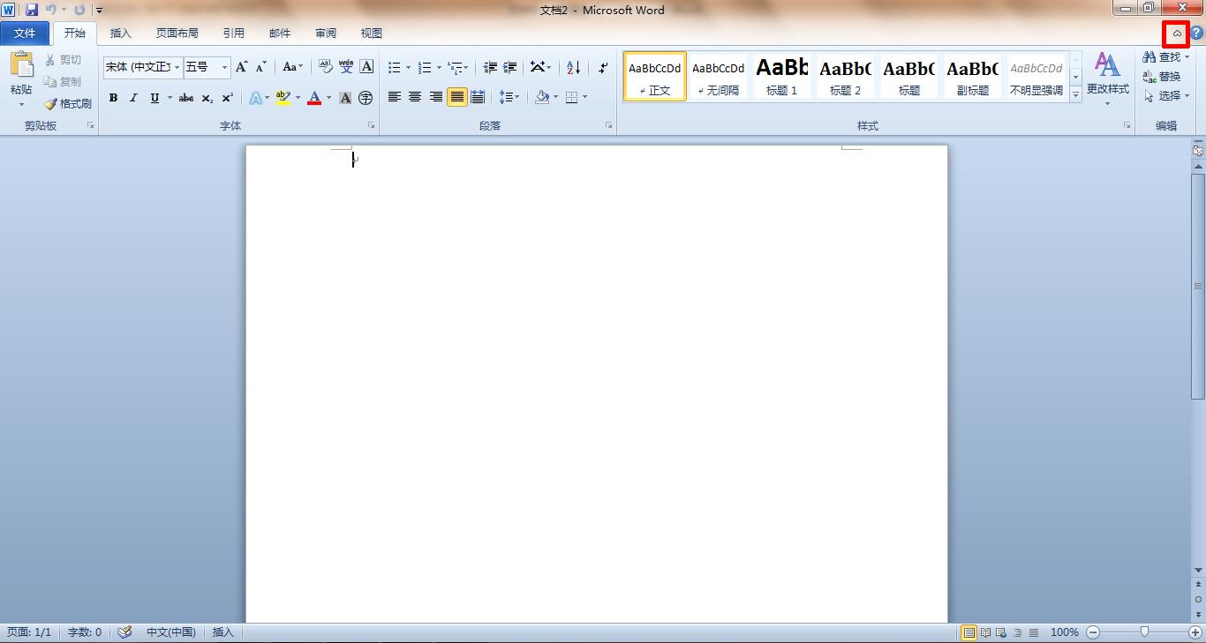Open the Paragraph dialog launcher
The width and height of the screenshot is (1206, 643).
tap(609, 126)
